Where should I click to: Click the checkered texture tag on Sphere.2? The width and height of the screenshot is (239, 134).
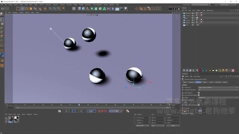click(x=202, y=16)
